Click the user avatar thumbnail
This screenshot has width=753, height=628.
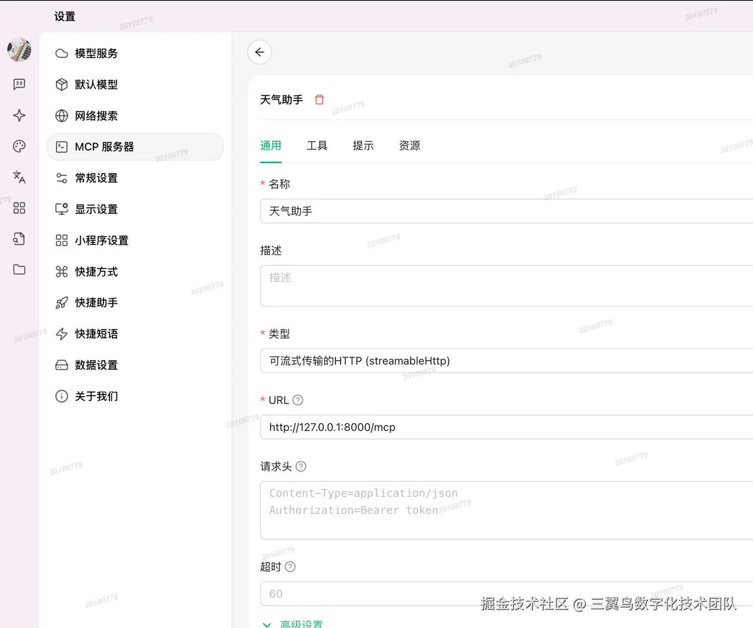[x=19, y=50]
